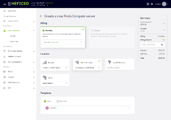Select the Linux template radio button
The height and width of the screenshot is (120, 171).
(x=45, y=101)
